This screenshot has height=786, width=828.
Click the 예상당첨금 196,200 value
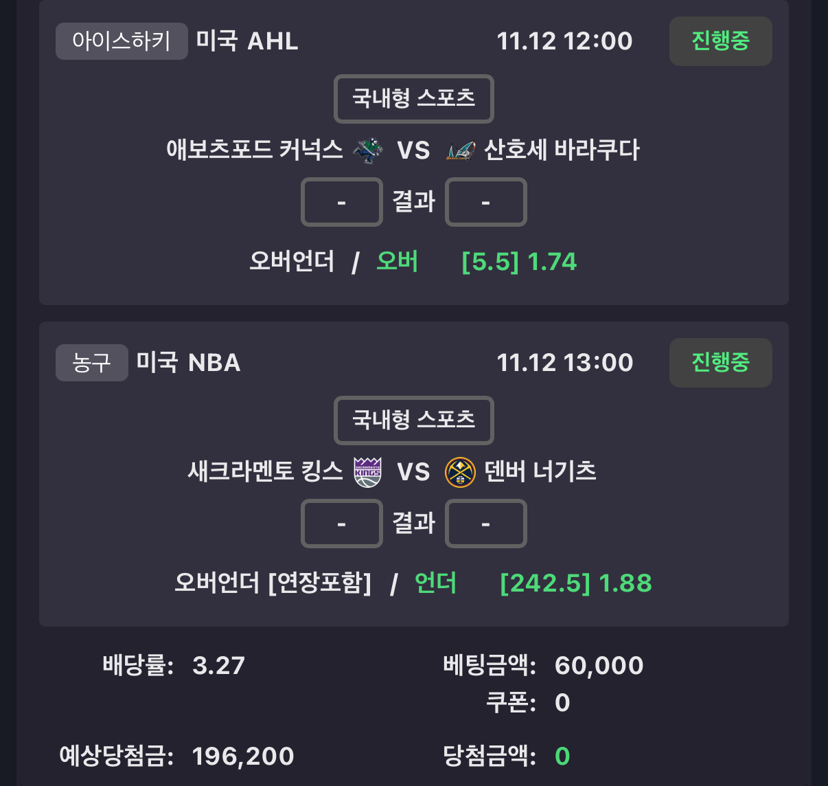tap(243, 756)
